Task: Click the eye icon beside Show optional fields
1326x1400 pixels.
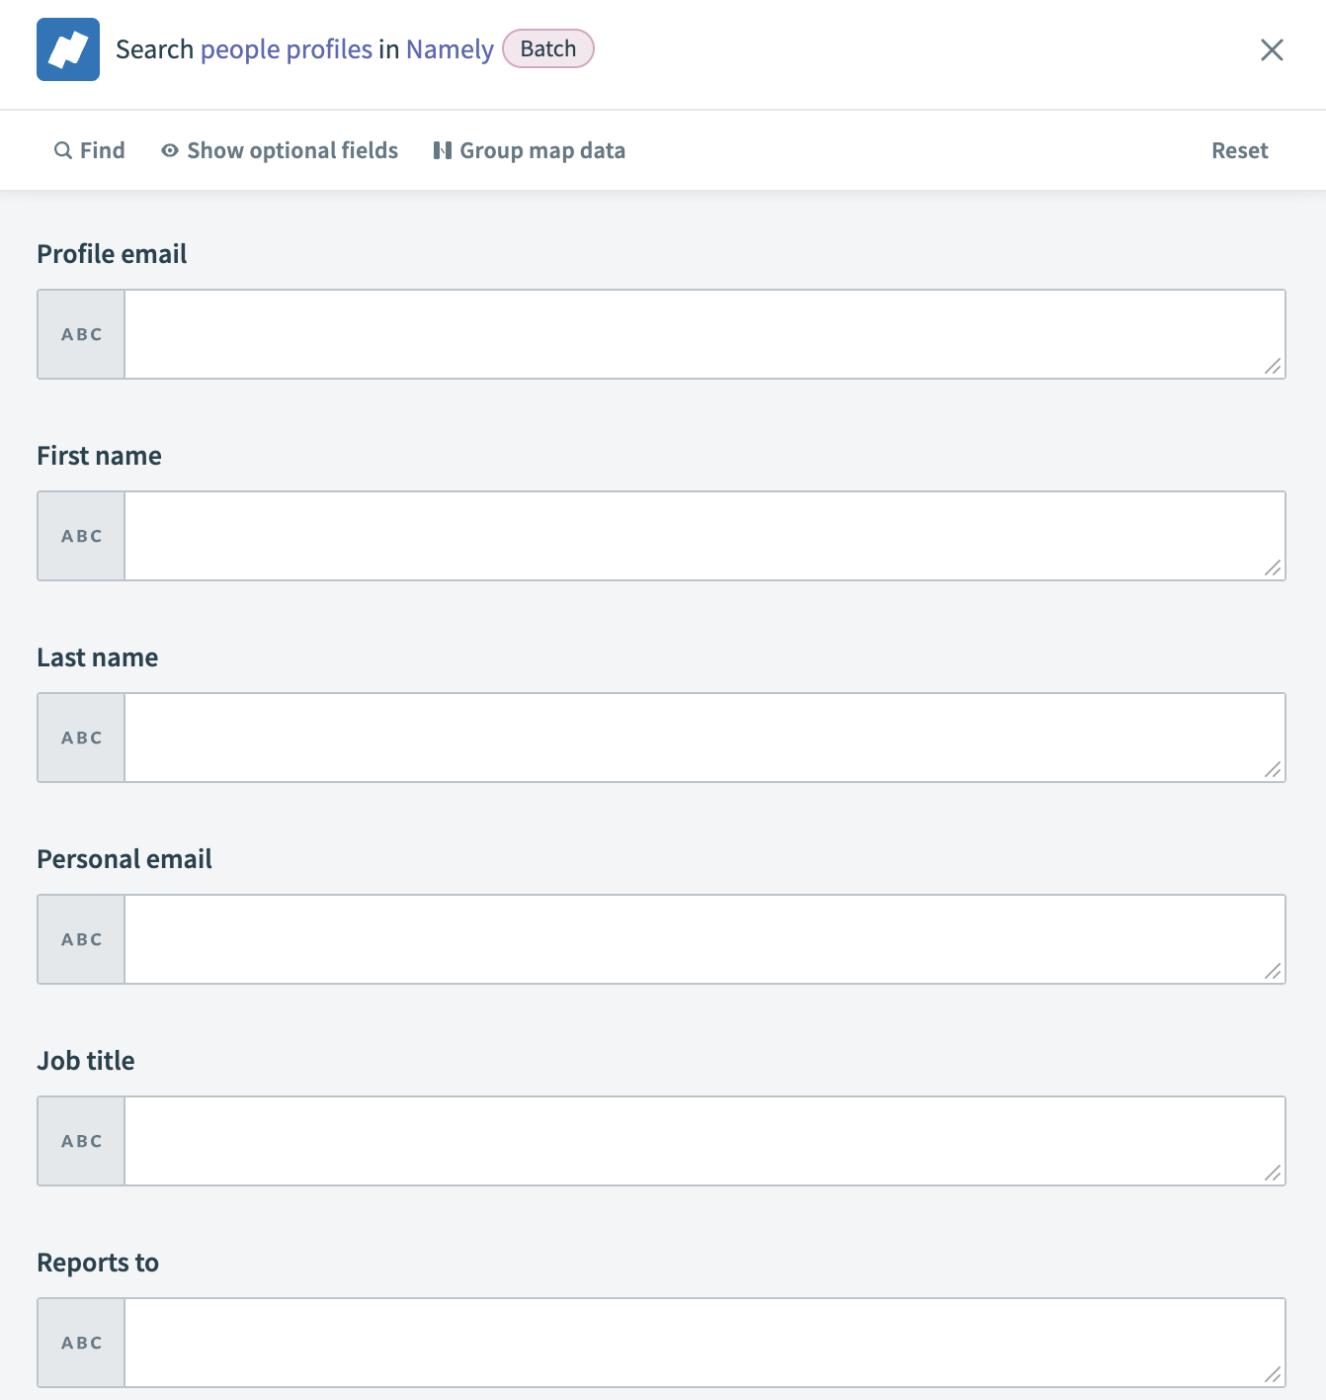Action: (169, 149)
